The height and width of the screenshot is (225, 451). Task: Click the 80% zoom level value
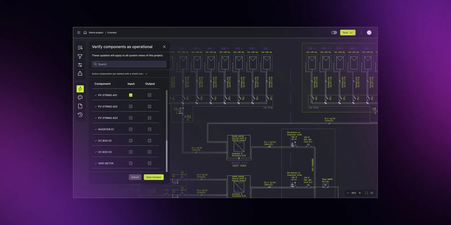pos(354,193)
